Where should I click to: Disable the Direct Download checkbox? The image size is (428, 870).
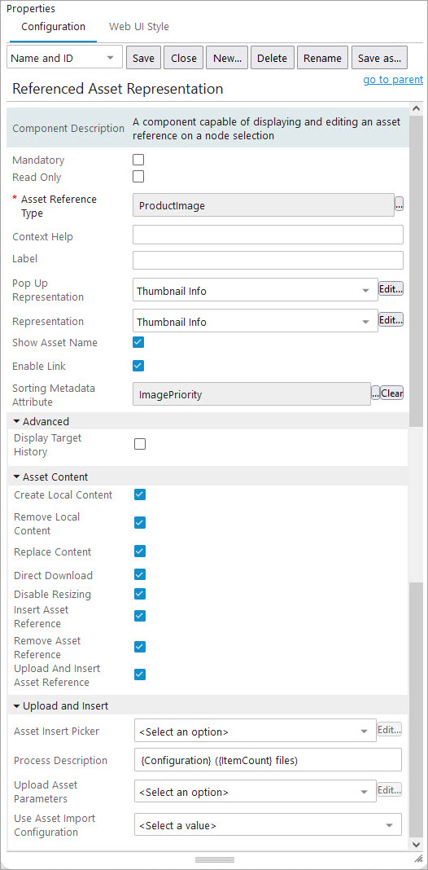click(x=140, y=575)
